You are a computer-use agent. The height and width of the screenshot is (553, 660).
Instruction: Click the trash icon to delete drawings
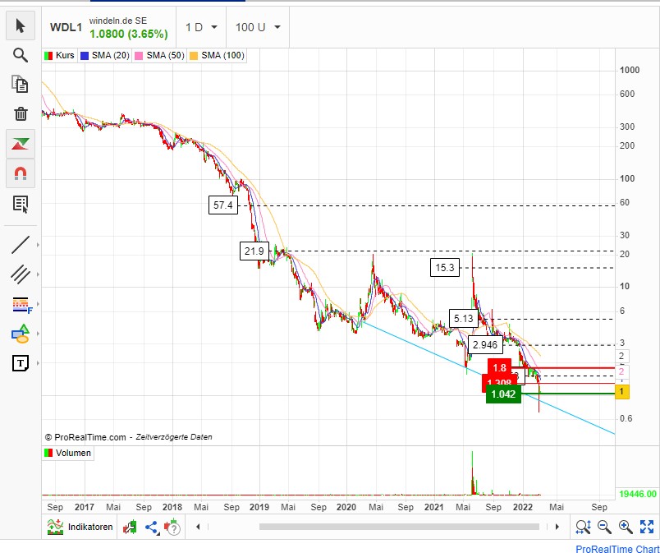(20, 114)
